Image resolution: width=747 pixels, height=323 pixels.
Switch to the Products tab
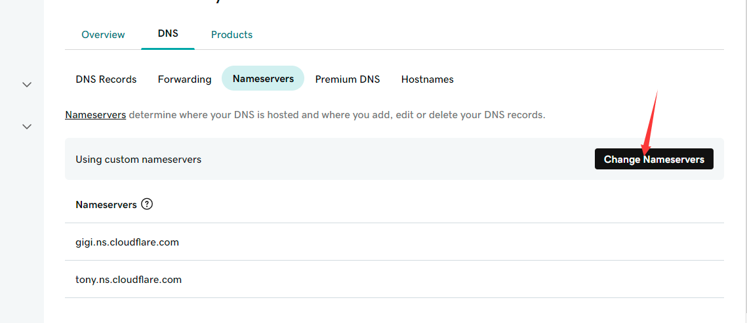[232, 35]
